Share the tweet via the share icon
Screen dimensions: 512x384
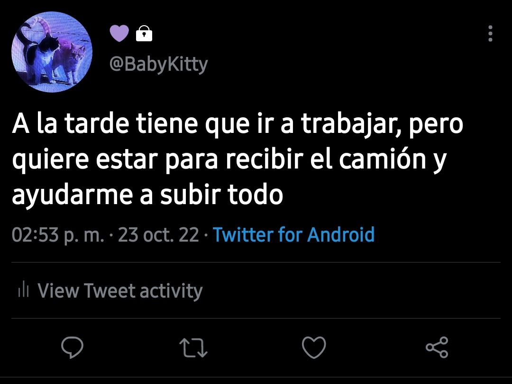click(x=437, y=347)
